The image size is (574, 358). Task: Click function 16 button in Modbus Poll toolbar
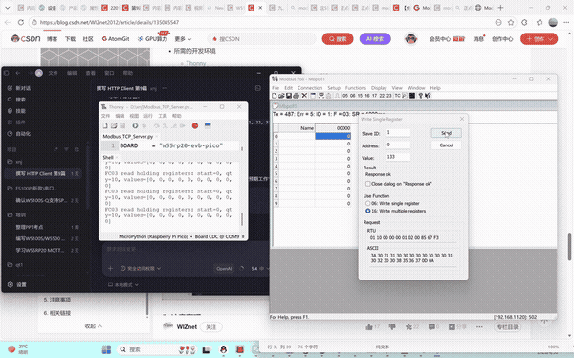[x=367, y=96]
